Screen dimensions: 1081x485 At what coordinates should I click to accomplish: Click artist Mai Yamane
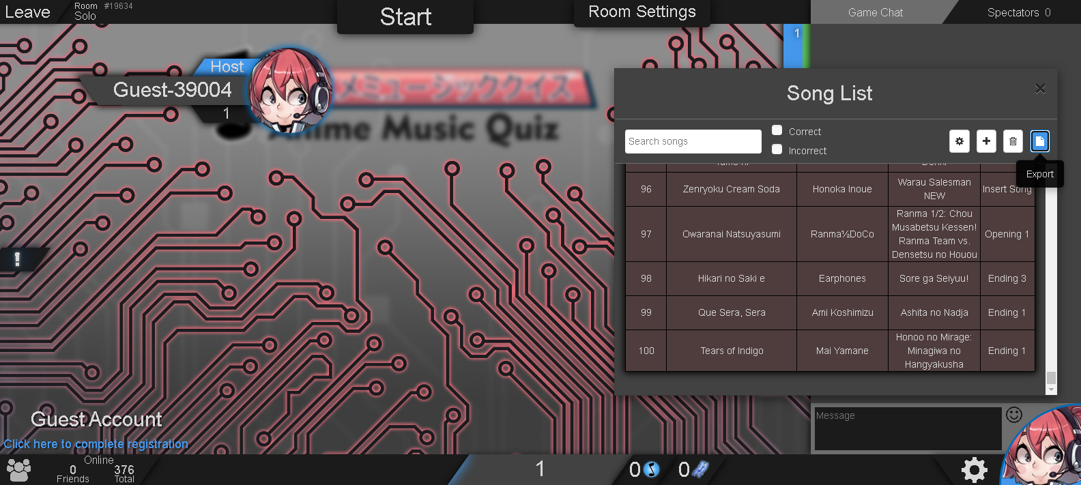pyautogui.click(x=842, y=351)
